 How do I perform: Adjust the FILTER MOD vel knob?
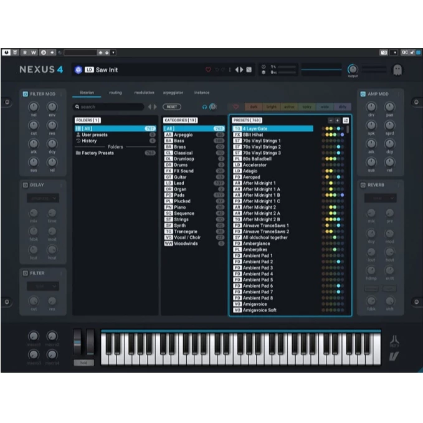(34, 107)
